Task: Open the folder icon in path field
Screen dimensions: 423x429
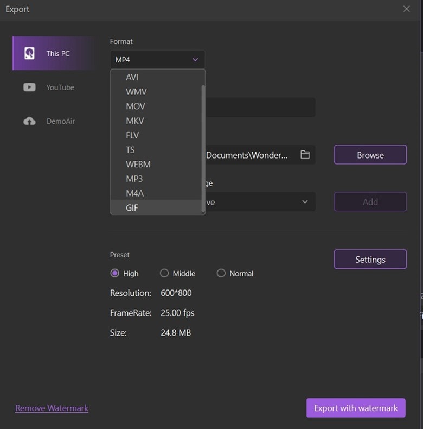Action: coord(305,155)
